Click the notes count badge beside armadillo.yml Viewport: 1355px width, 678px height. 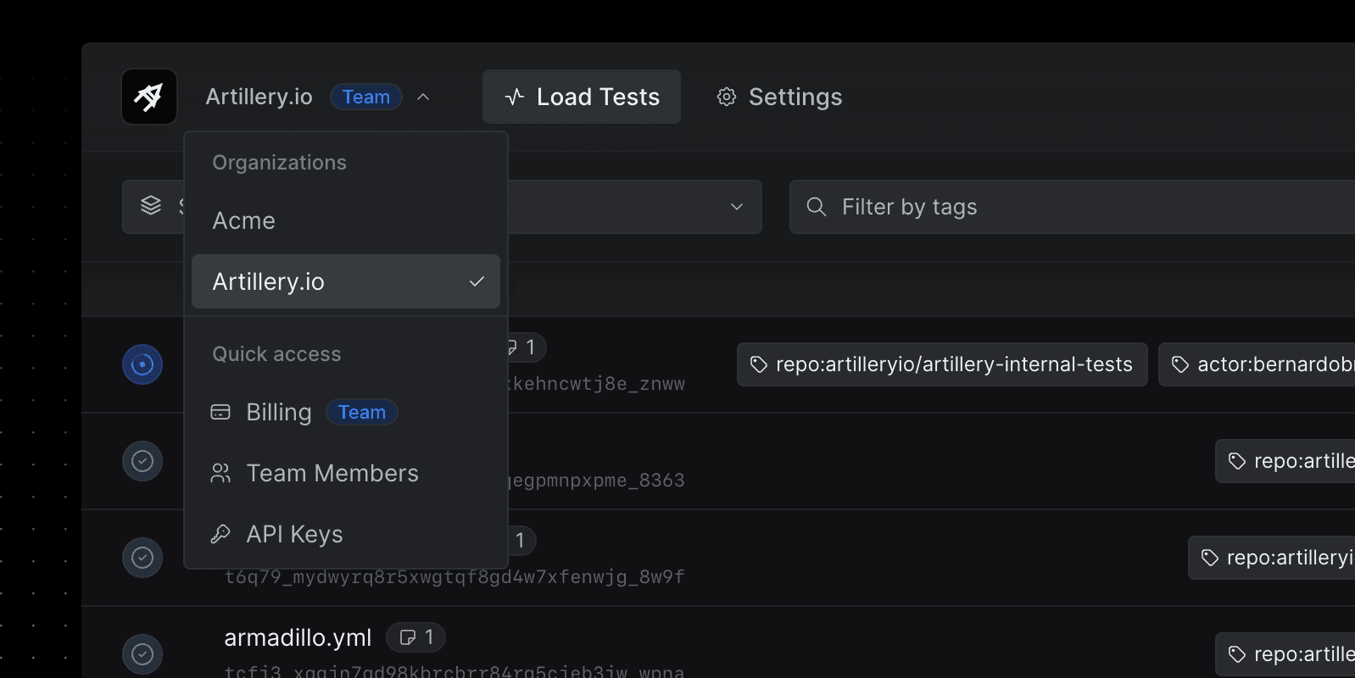point(415,637)
